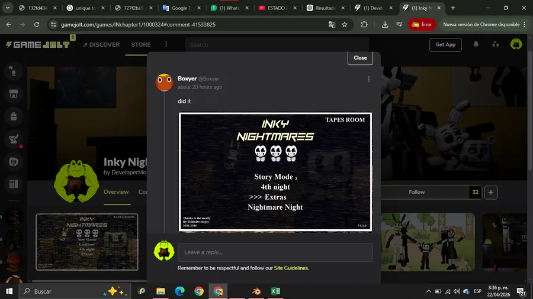Open the backpack icon in left sidebar

(x=14, y=116)
